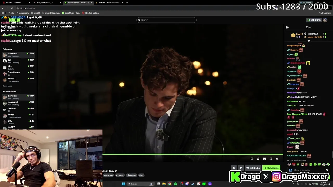Open Edmatthews channel in Following list
The height and width of the screenshot is (187, 333).
pyautogui.click(x=18, y=74)
